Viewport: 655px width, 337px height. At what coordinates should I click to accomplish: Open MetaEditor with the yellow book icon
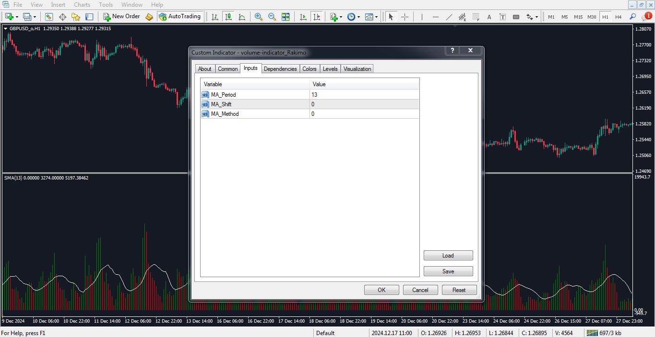click(149, 17)
